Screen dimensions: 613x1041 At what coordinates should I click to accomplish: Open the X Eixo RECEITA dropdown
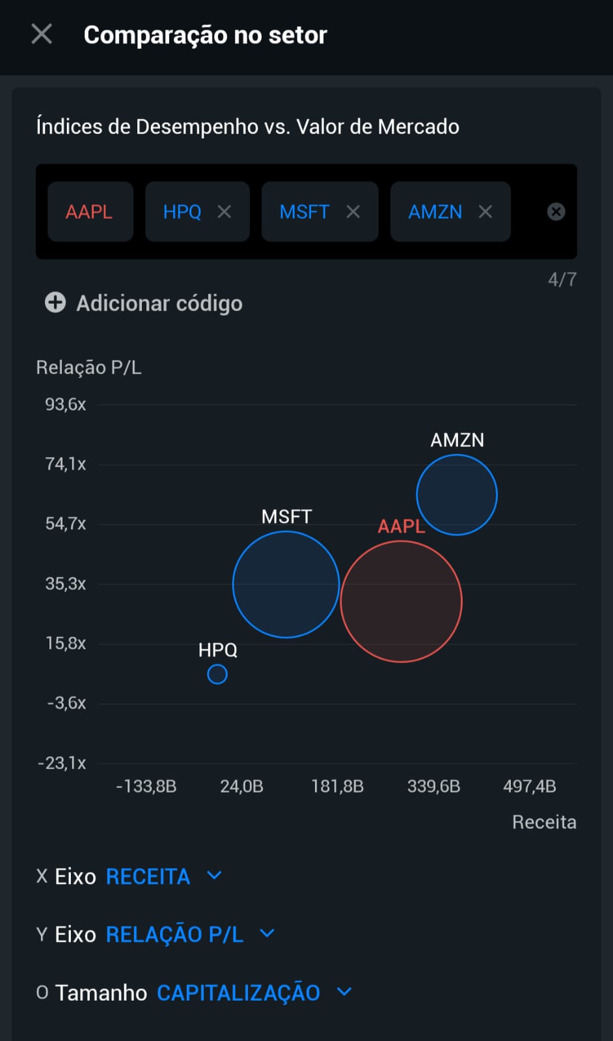(x=129, y=876)
